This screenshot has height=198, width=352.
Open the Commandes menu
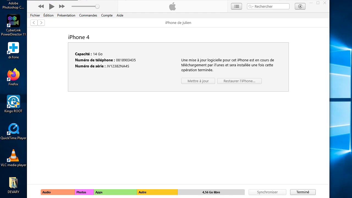tap(88, 15)
